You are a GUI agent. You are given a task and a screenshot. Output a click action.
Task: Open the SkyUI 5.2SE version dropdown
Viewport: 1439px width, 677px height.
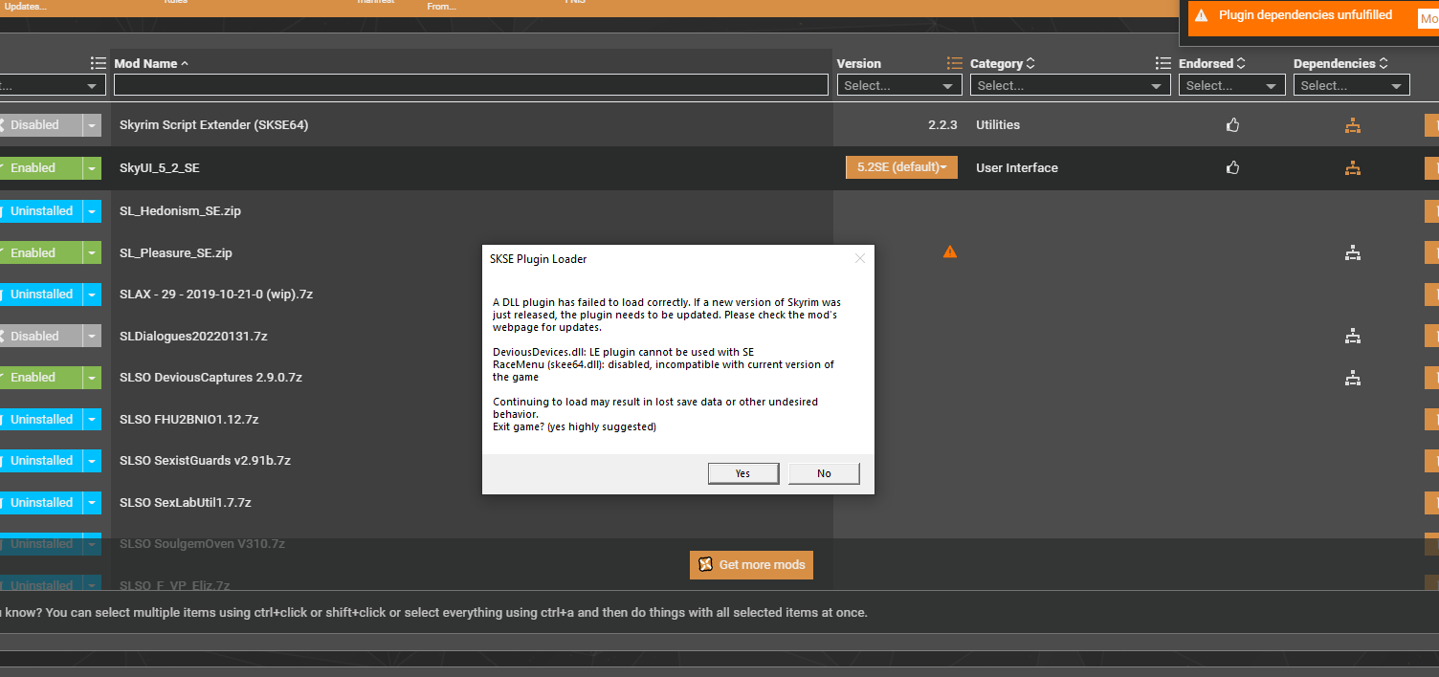[901, 167]
